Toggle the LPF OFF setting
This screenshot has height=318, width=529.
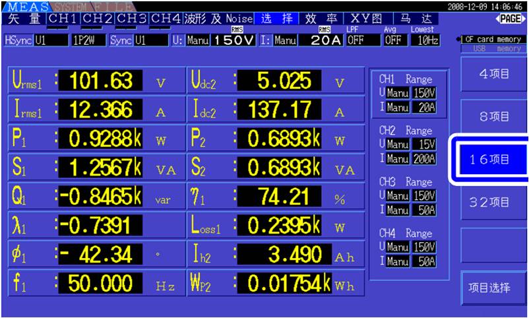[x=355, y=40]
